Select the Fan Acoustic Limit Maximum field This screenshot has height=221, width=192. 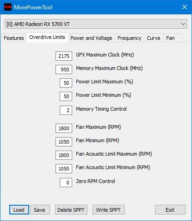pos(64,155)
